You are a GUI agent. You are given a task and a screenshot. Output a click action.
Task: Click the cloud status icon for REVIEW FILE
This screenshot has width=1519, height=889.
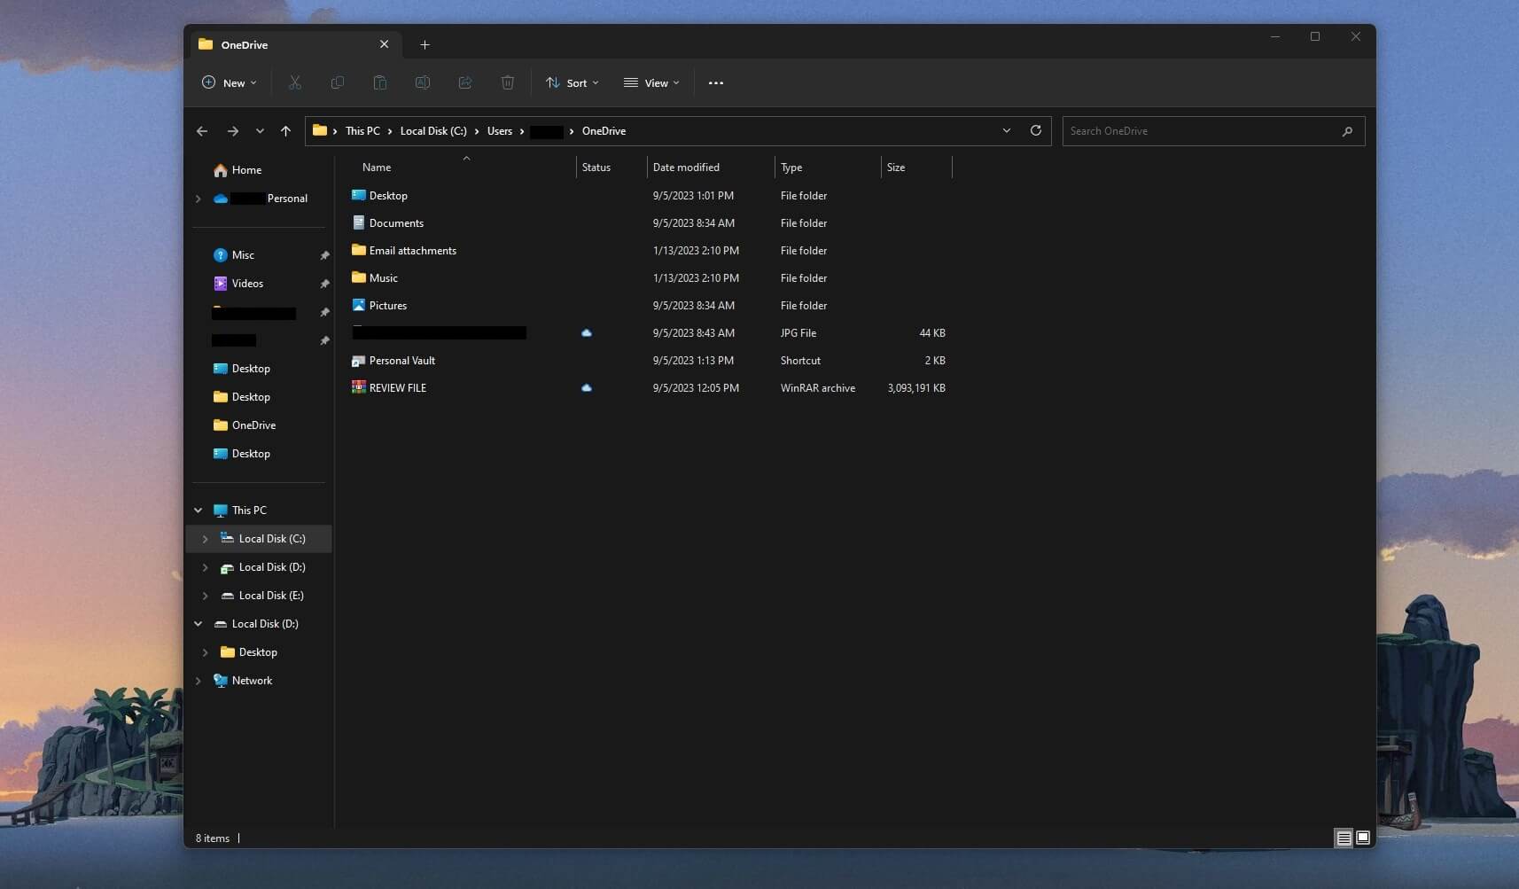click(587, 388)
